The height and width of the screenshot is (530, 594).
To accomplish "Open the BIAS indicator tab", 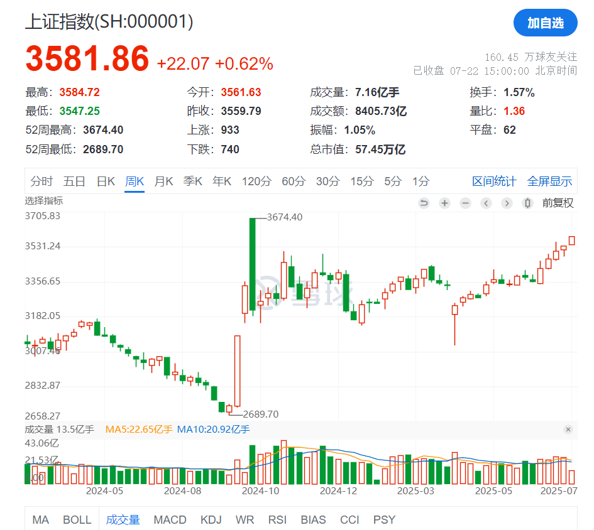I will [313, 520].
